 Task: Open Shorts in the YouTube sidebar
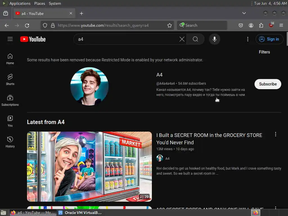coord(10,80)
